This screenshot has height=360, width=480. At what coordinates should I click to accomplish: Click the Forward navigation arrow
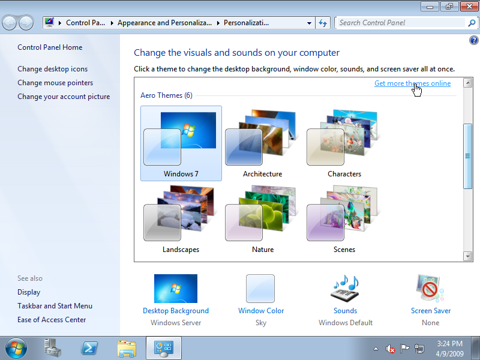pos(26,23)
